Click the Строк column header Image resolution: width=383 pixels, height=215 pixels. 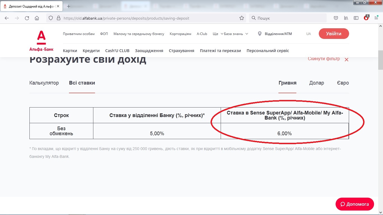click(61, 115)
